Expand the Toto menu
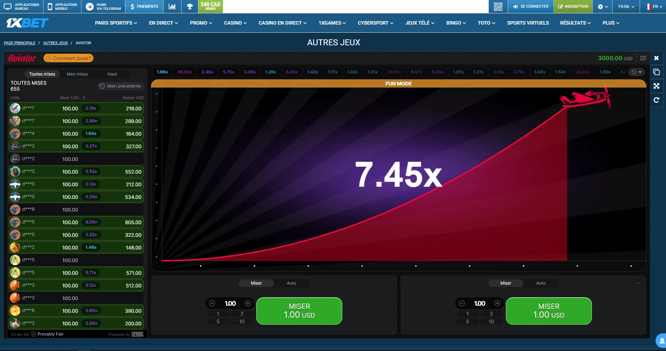The height and width of the screenshot is (351, 666). click(487, 23)
